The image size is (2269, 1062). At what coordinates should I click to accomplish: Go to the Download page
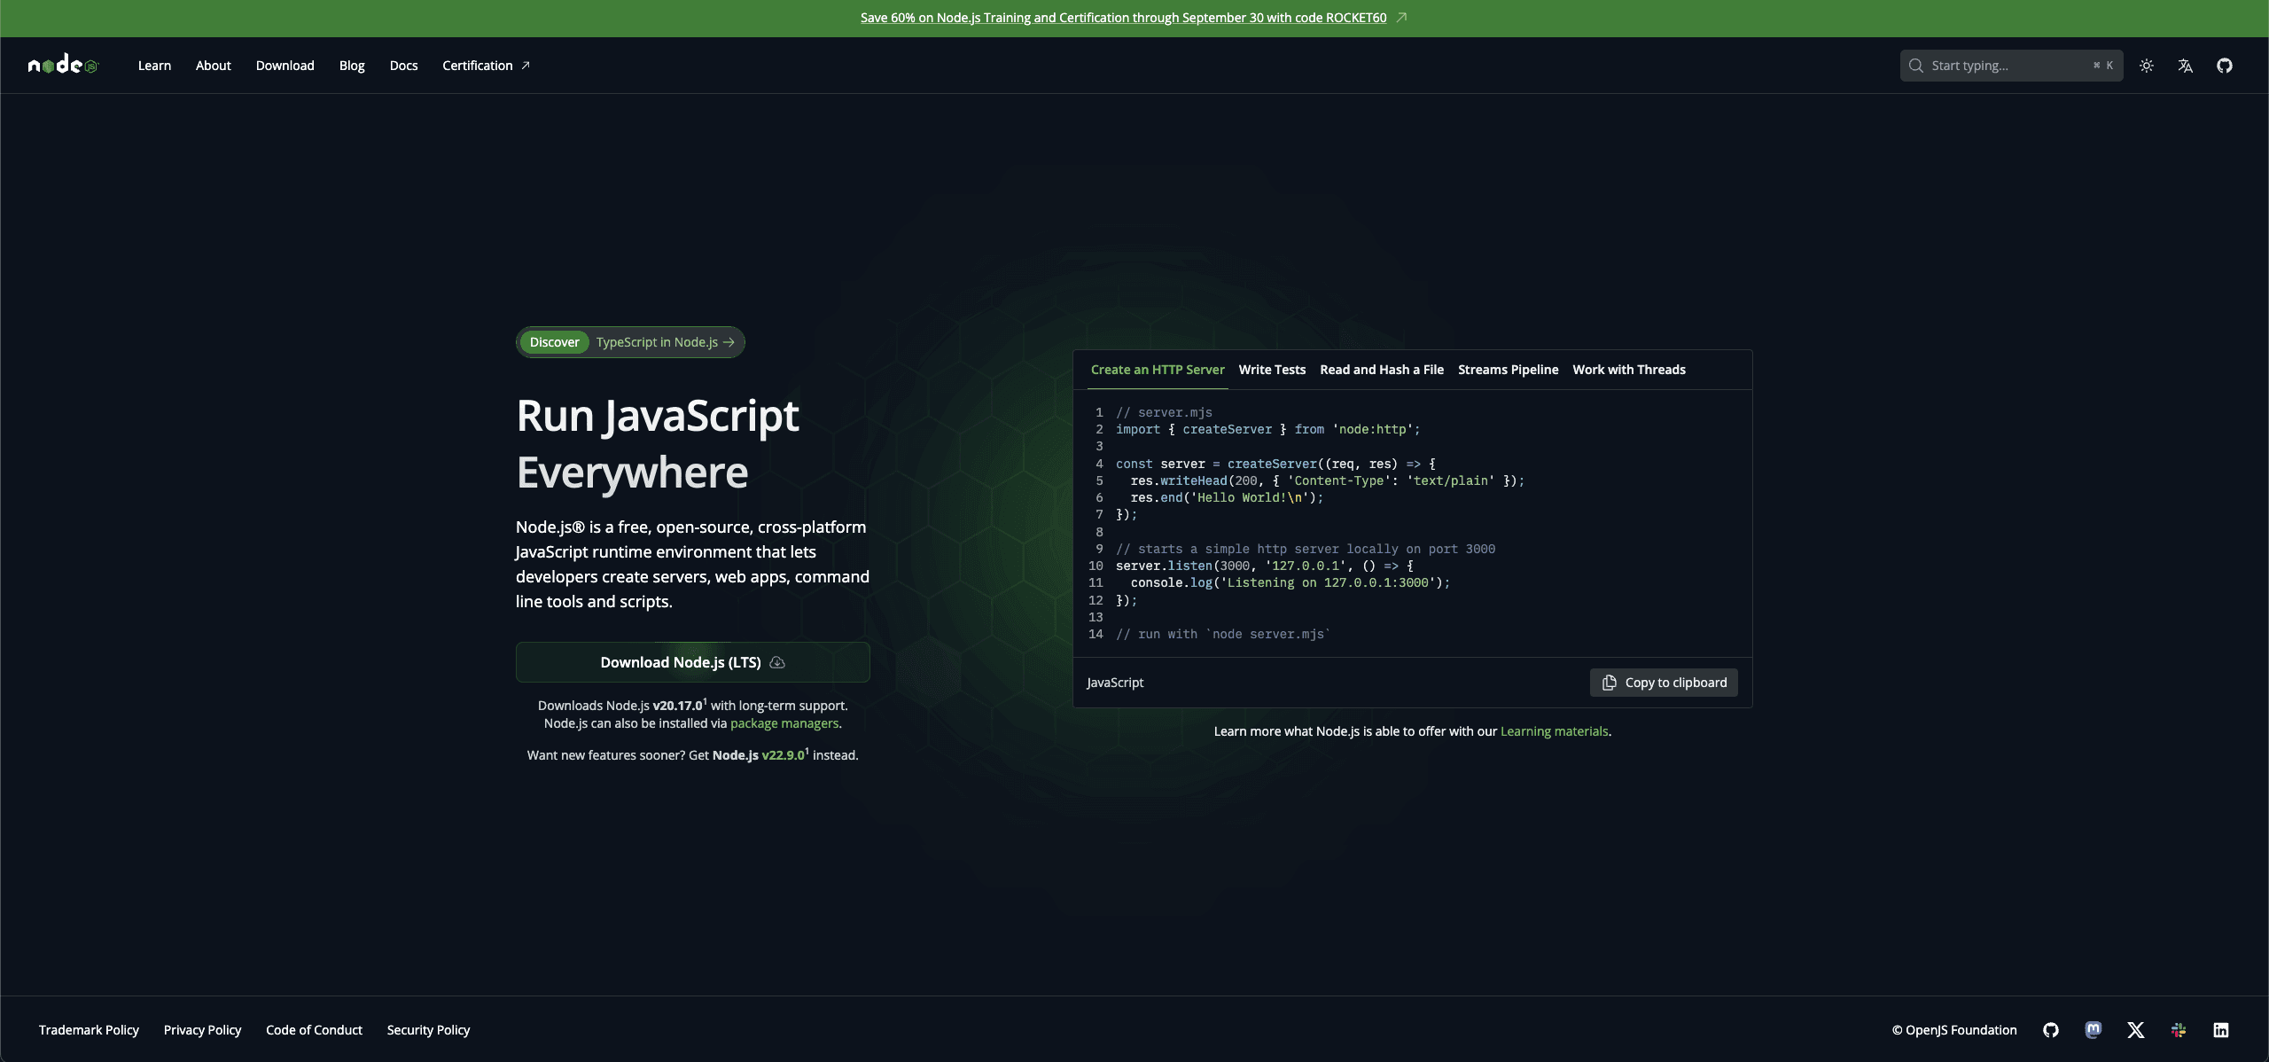(285, 66)
